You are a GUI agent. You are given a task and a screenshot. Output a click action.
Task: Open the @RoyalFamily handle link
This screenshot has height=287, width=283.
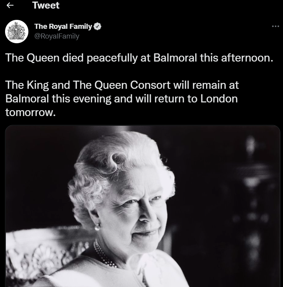tap(57, 36)
